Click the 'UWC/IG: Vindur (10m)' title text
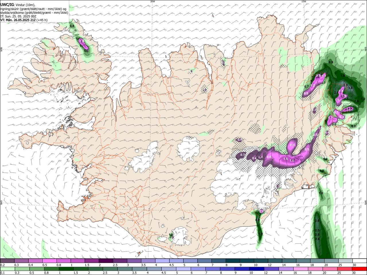 point(17,5)
